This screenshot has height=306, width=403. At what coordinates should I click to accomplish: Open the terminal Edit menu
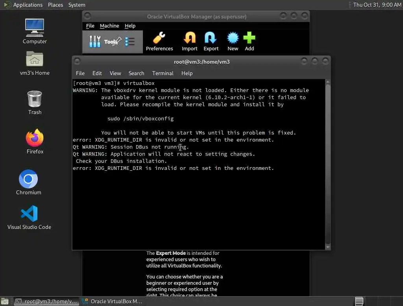pyautogui.click(x=97, y=73)
